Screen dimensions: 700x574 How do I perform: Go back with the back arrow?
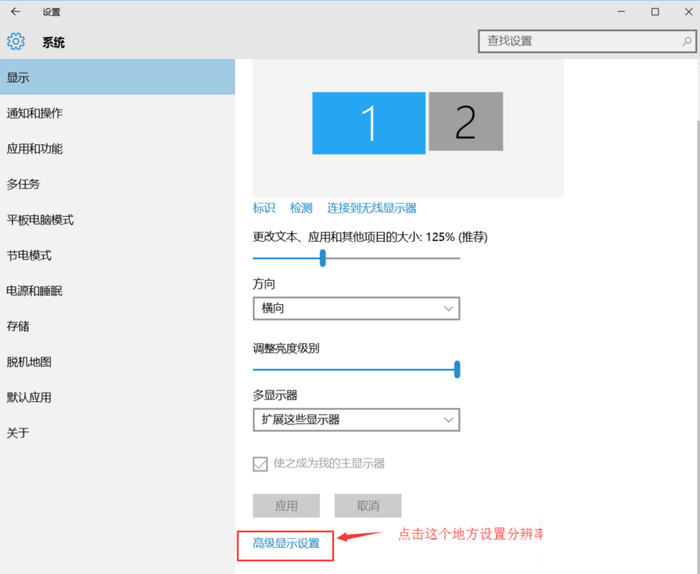16,12
